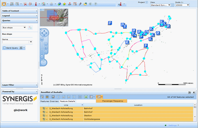Open the measure tool dropdown arrow
Screen dimensions: 198x128
click(47, 4)
